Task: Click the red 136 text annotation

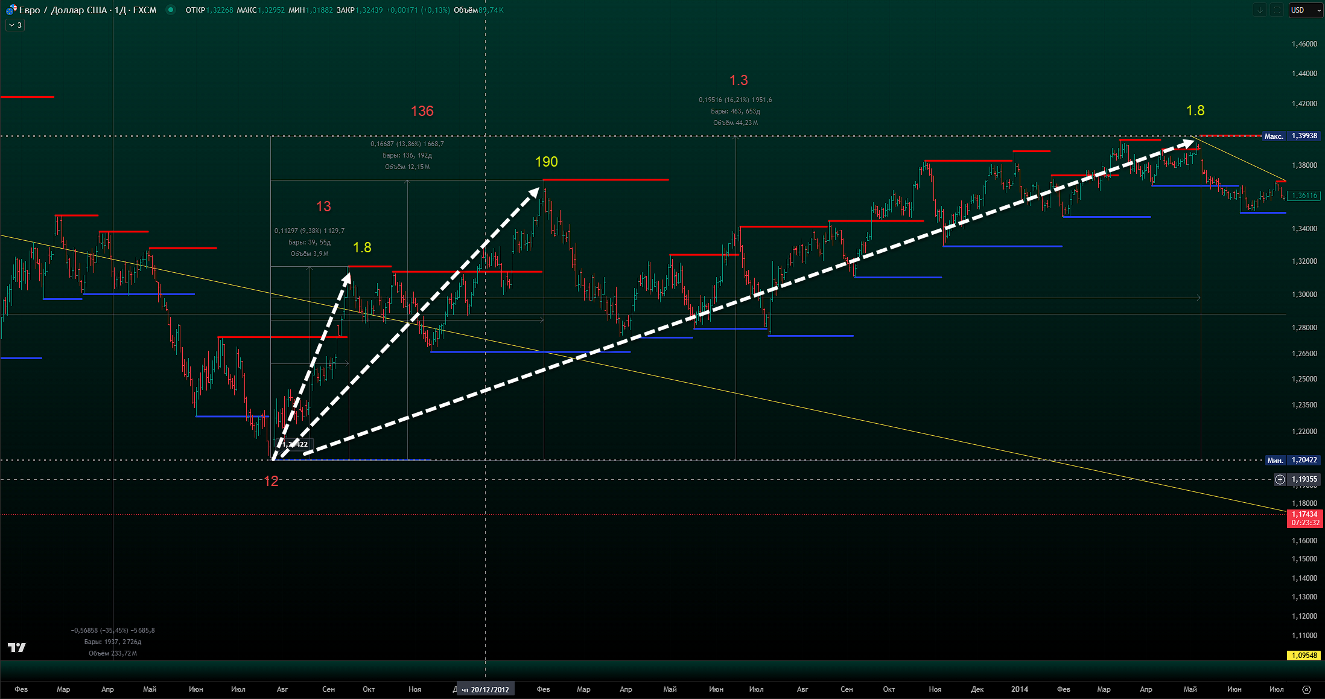Action: click(422, 111)
